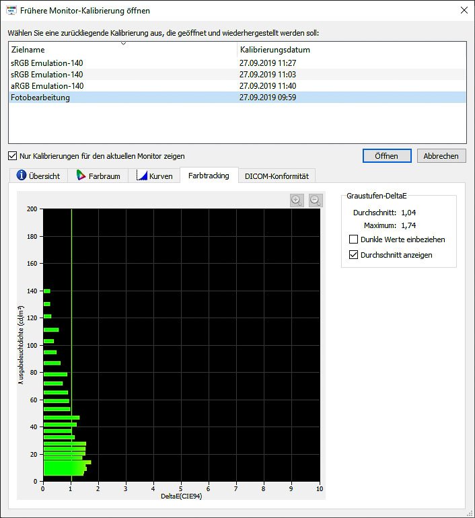Switch to the Übersicht tab

[38, 176]
